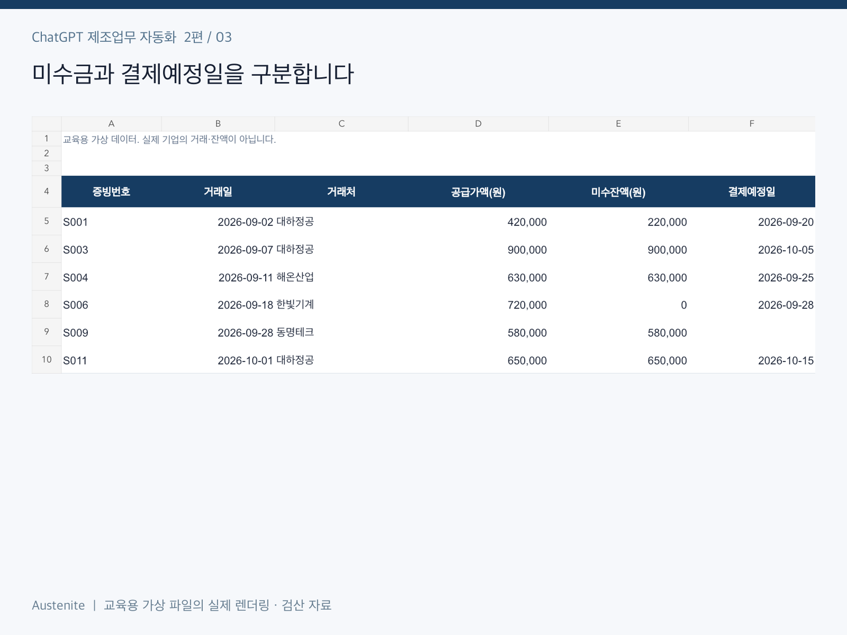847x635 pixels.
Task: Select row header 4
Action: pos(47,192)
